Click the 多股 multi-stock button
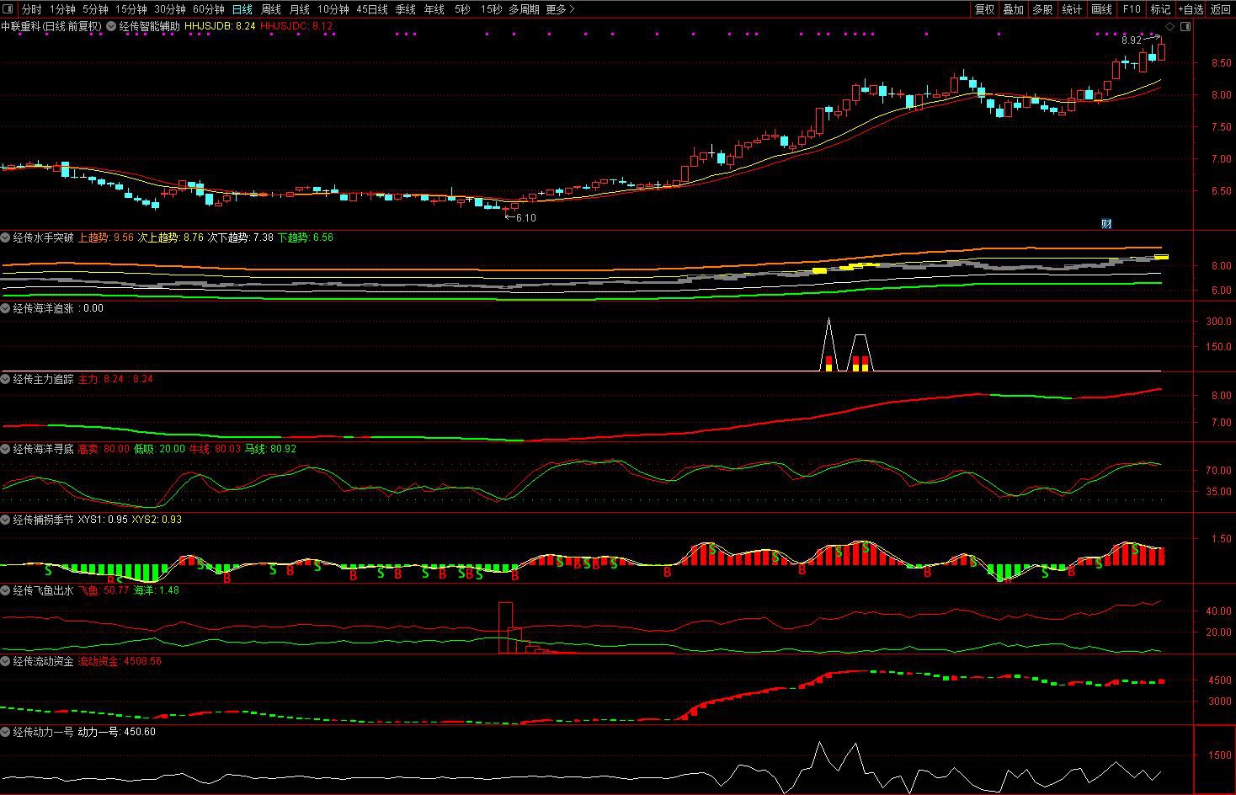The image size is (1236, 795). [1043, 9]
